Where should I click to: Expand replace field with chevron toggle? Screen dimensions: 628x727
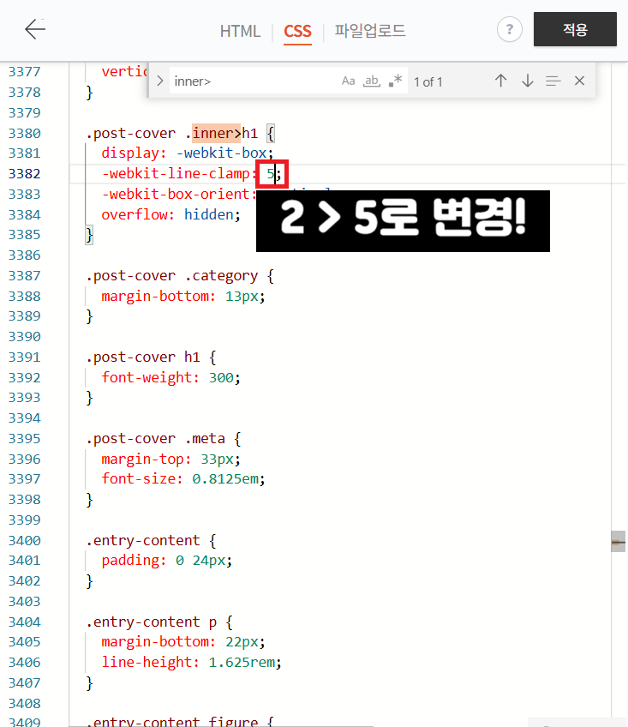coord(160,81)
